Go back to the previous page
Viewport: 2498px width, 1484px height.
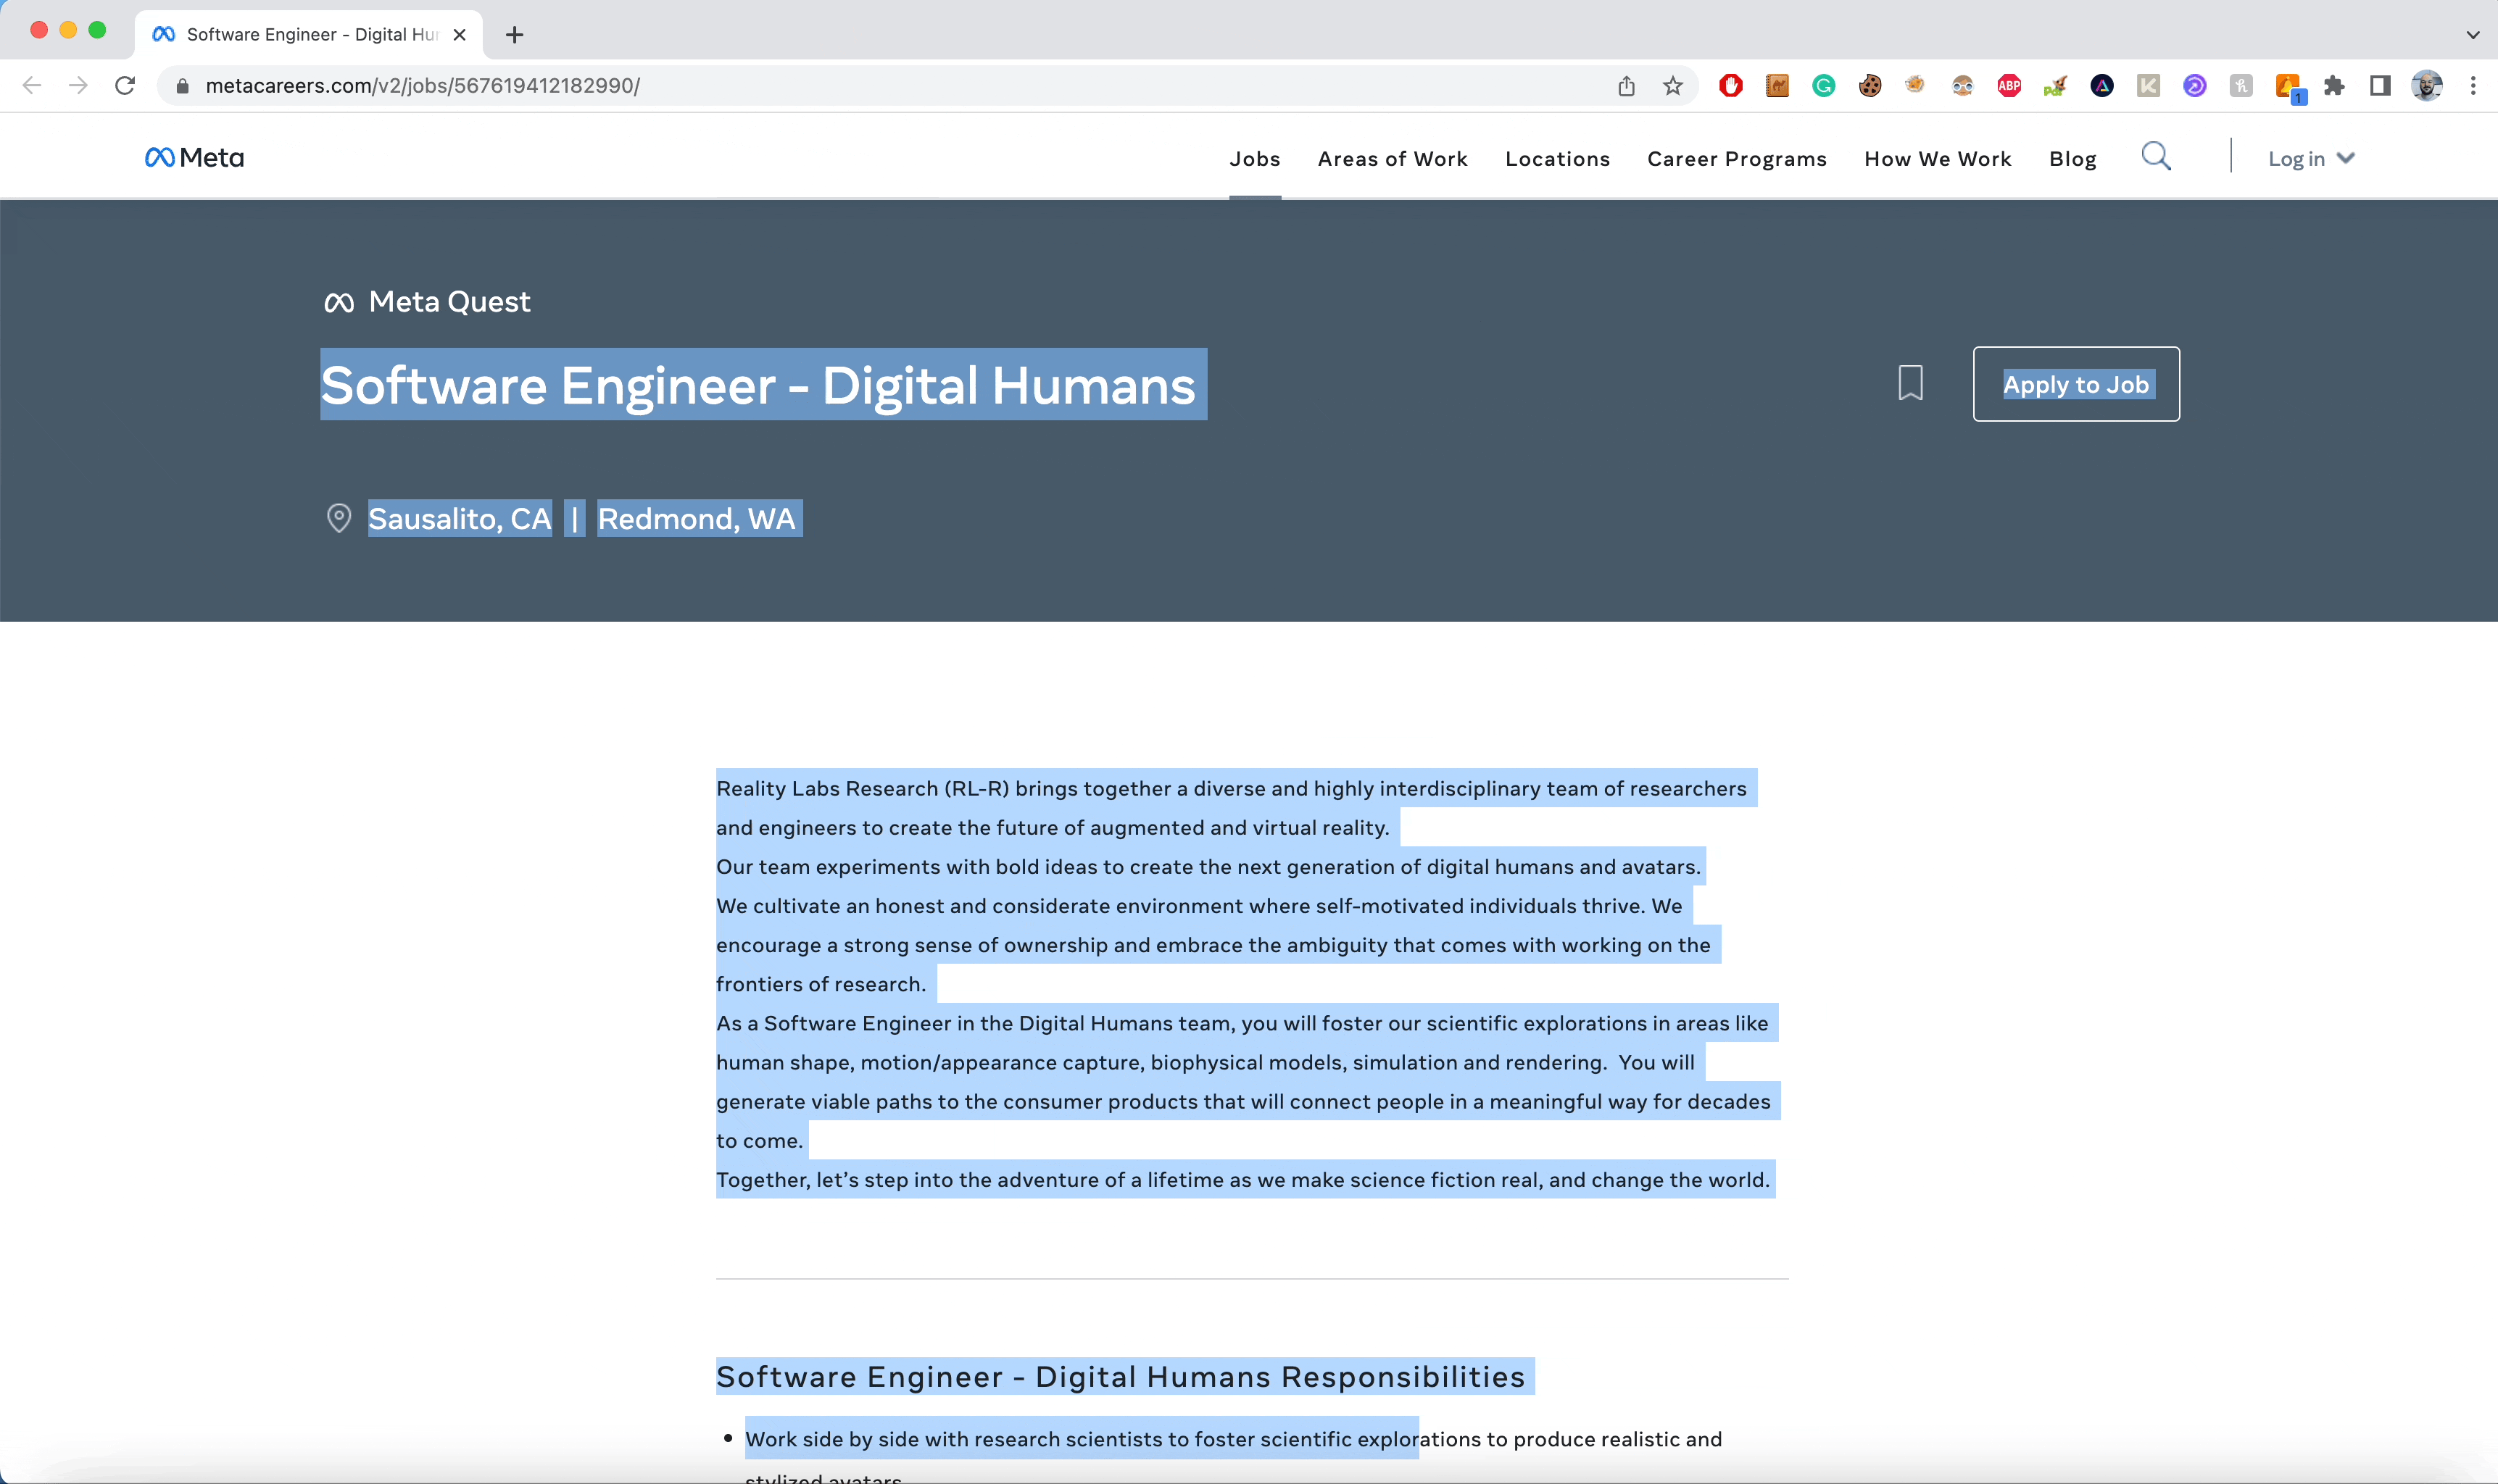(32, 86)
